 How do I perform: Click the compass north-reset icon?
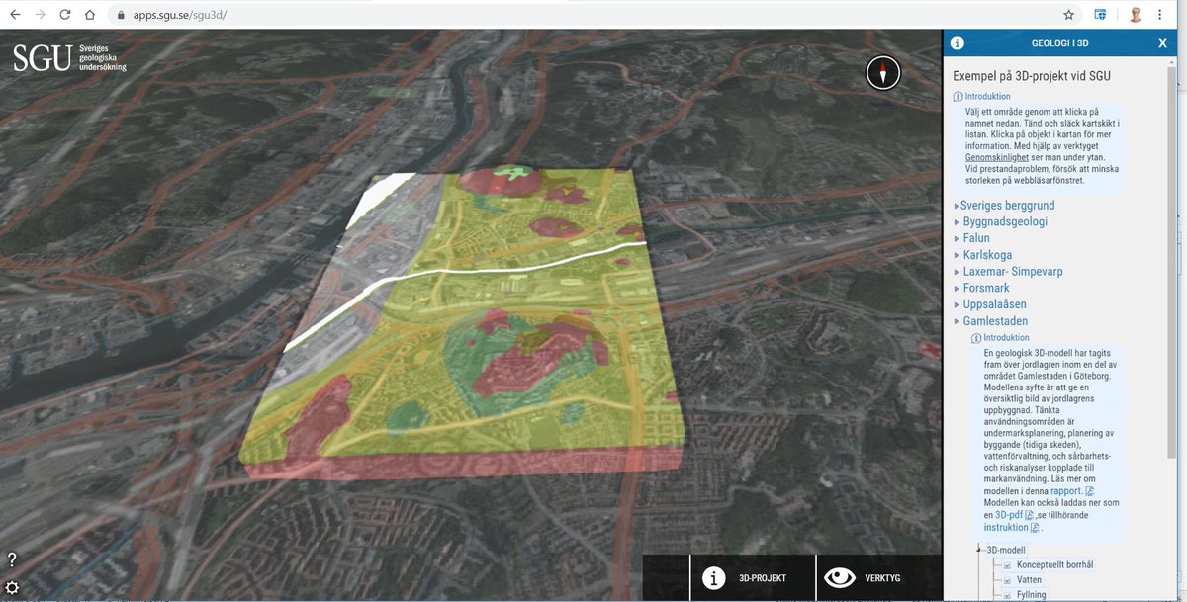[883, 72]
